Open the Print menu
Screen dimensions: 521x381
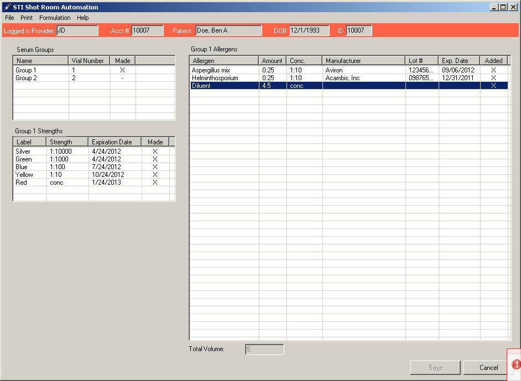click(27, 18)
